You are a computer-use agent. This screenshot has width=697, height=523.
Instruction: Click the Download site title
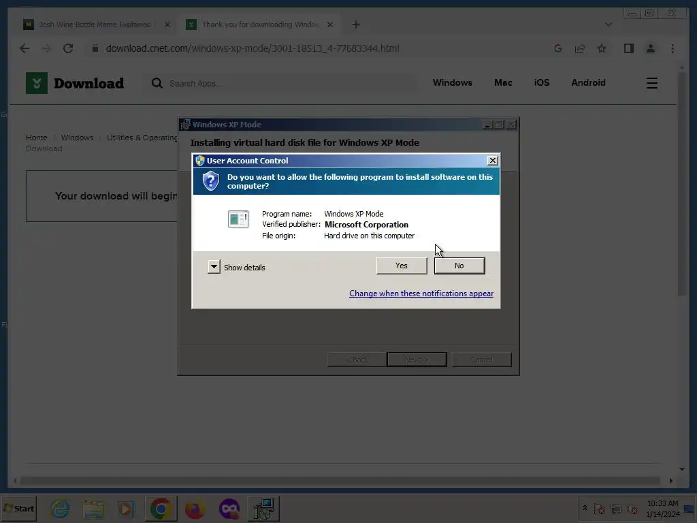tap(89, 83)
